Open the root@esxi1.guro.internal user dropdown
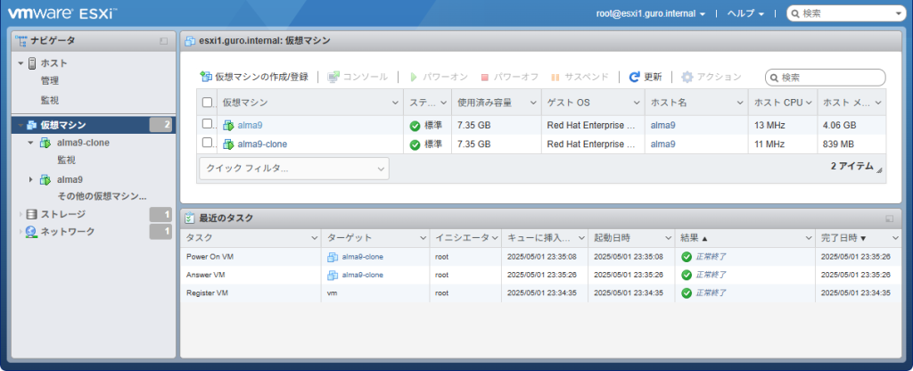913x371 pixels. coord(650,13)
